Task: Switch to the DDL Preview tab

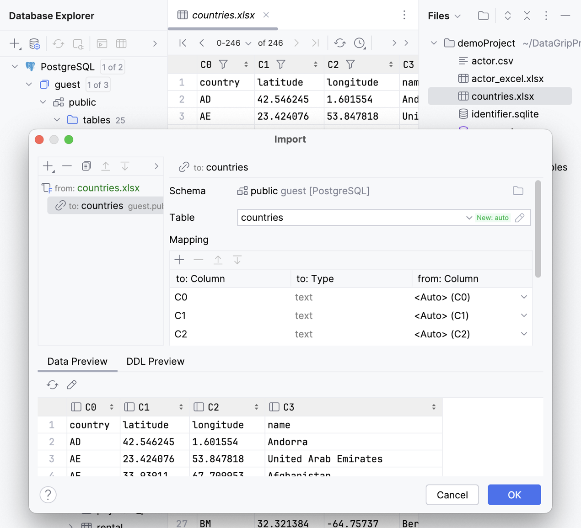Action: tap(155, 361)
